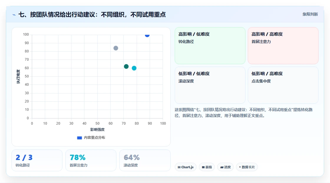Click the cyan data point in chart

(x=134, y=68)
